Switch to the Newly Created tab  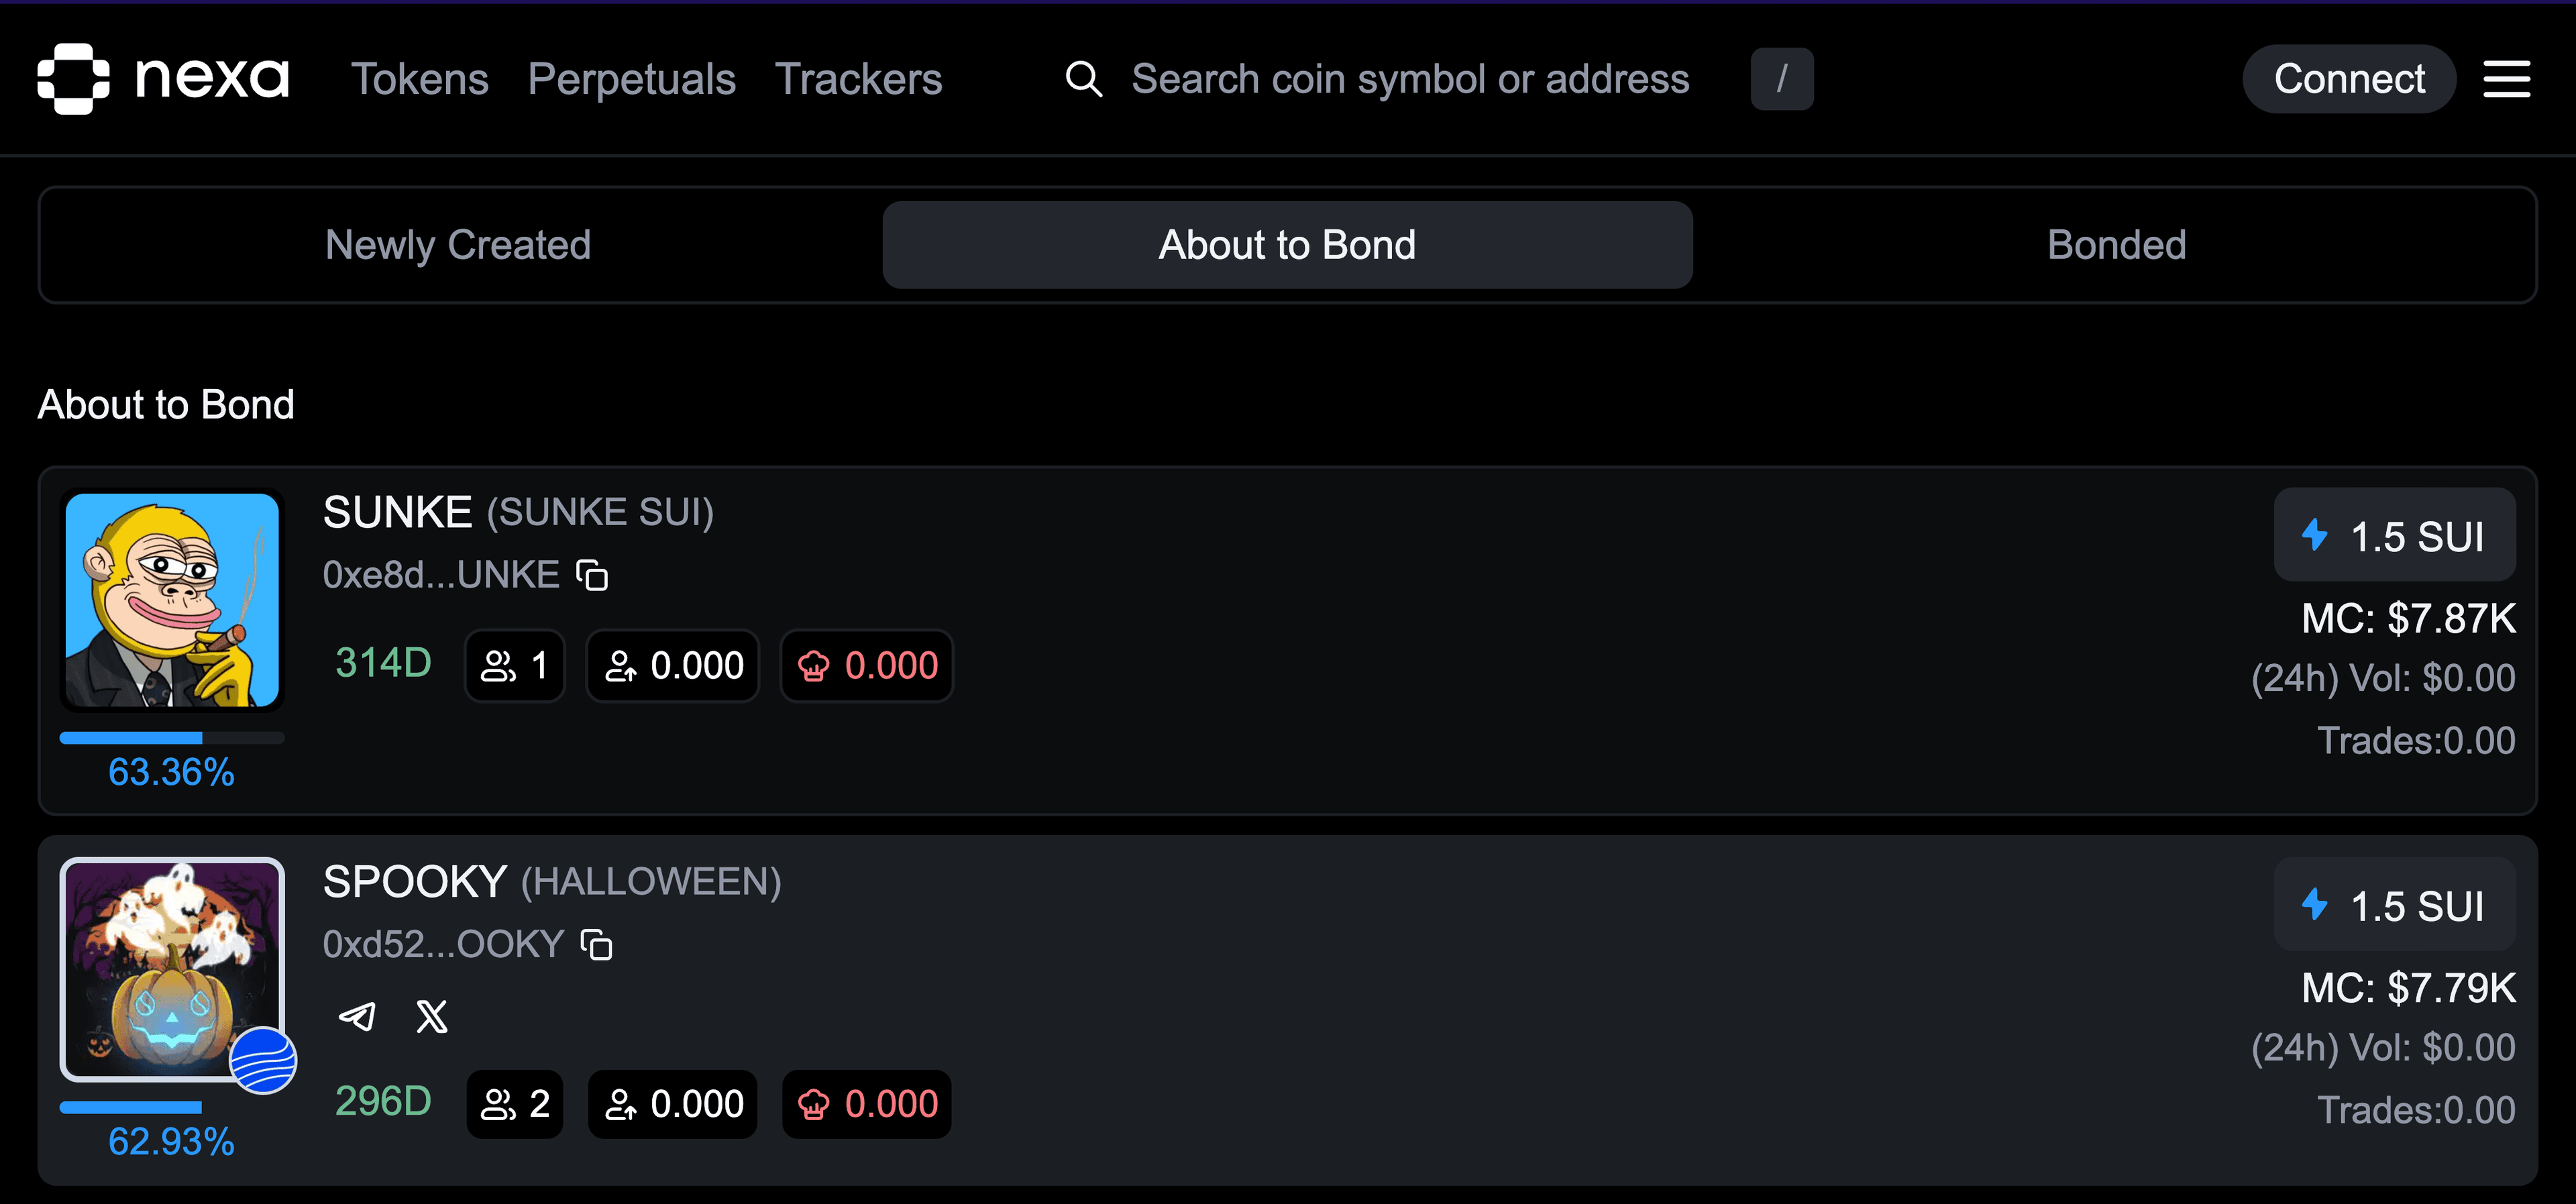point(458,245)
